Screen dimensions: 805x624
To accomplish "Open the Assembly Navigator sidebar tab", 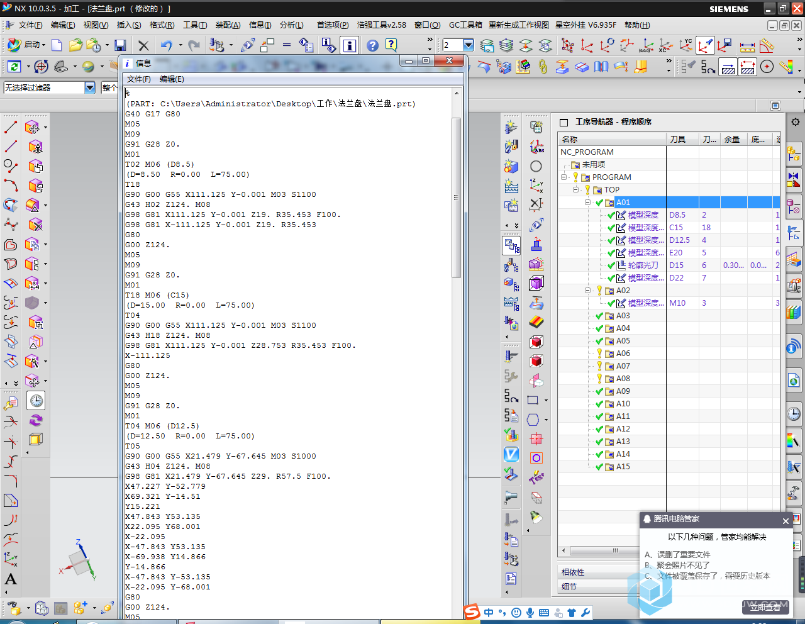I will (x=794, y=152).
